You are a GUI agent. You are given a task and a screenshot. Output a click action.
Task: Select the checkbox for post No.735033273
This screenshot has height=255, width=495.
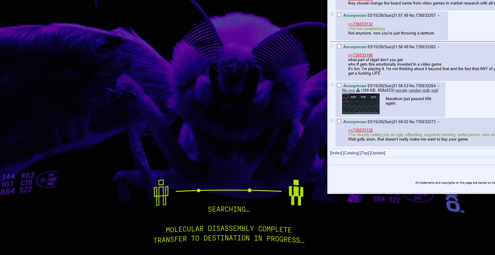[339, 121]
